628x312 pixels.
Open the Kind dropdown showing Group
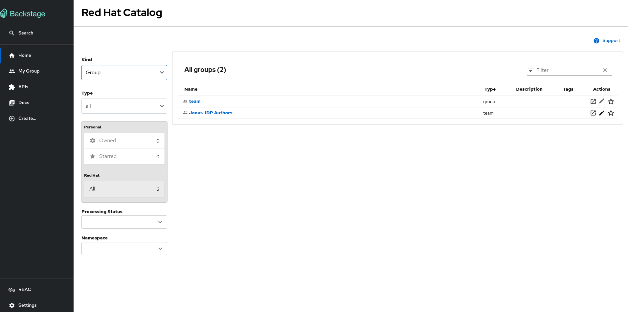(124, 73)
